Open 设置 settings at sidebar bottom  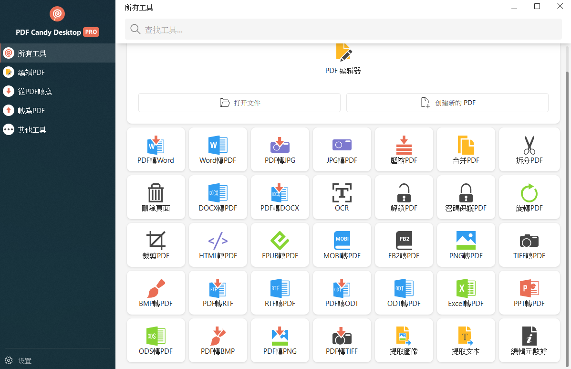[18, 360]
